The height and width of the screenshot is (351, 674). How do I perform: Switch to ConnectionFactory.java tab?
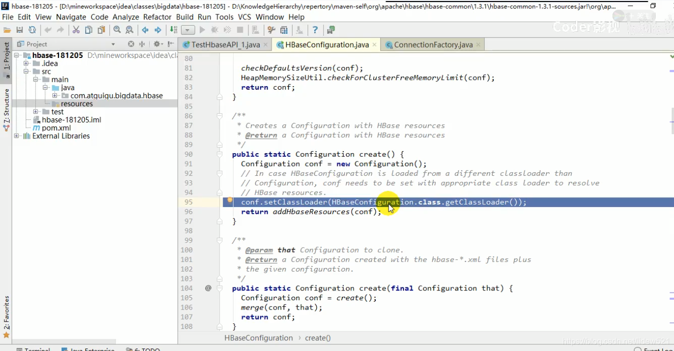(x=433, y=45)
